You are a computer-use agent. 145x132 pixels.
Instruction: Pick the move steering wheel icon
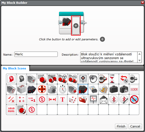tap(62, 79)
